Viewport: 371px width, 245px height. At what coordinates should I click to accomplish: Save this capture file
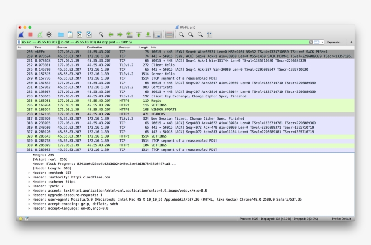point(70,34)
